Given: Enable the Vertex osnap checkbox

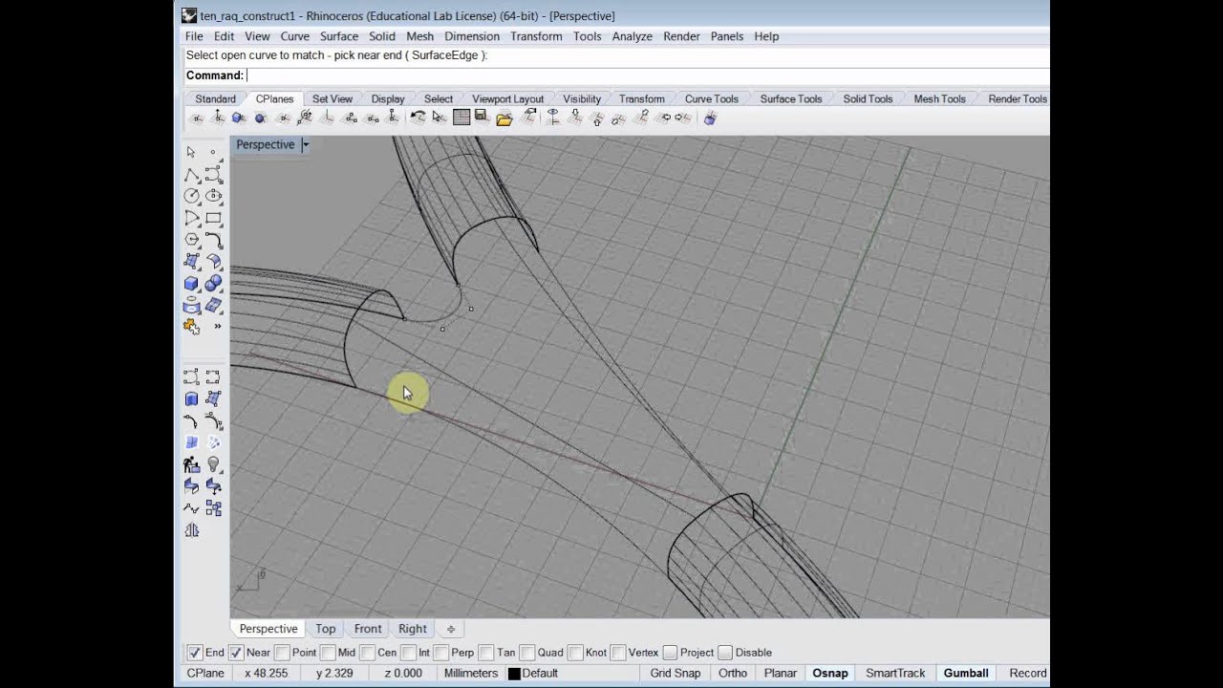Looking at the screenshot, I should coord(617,653).
